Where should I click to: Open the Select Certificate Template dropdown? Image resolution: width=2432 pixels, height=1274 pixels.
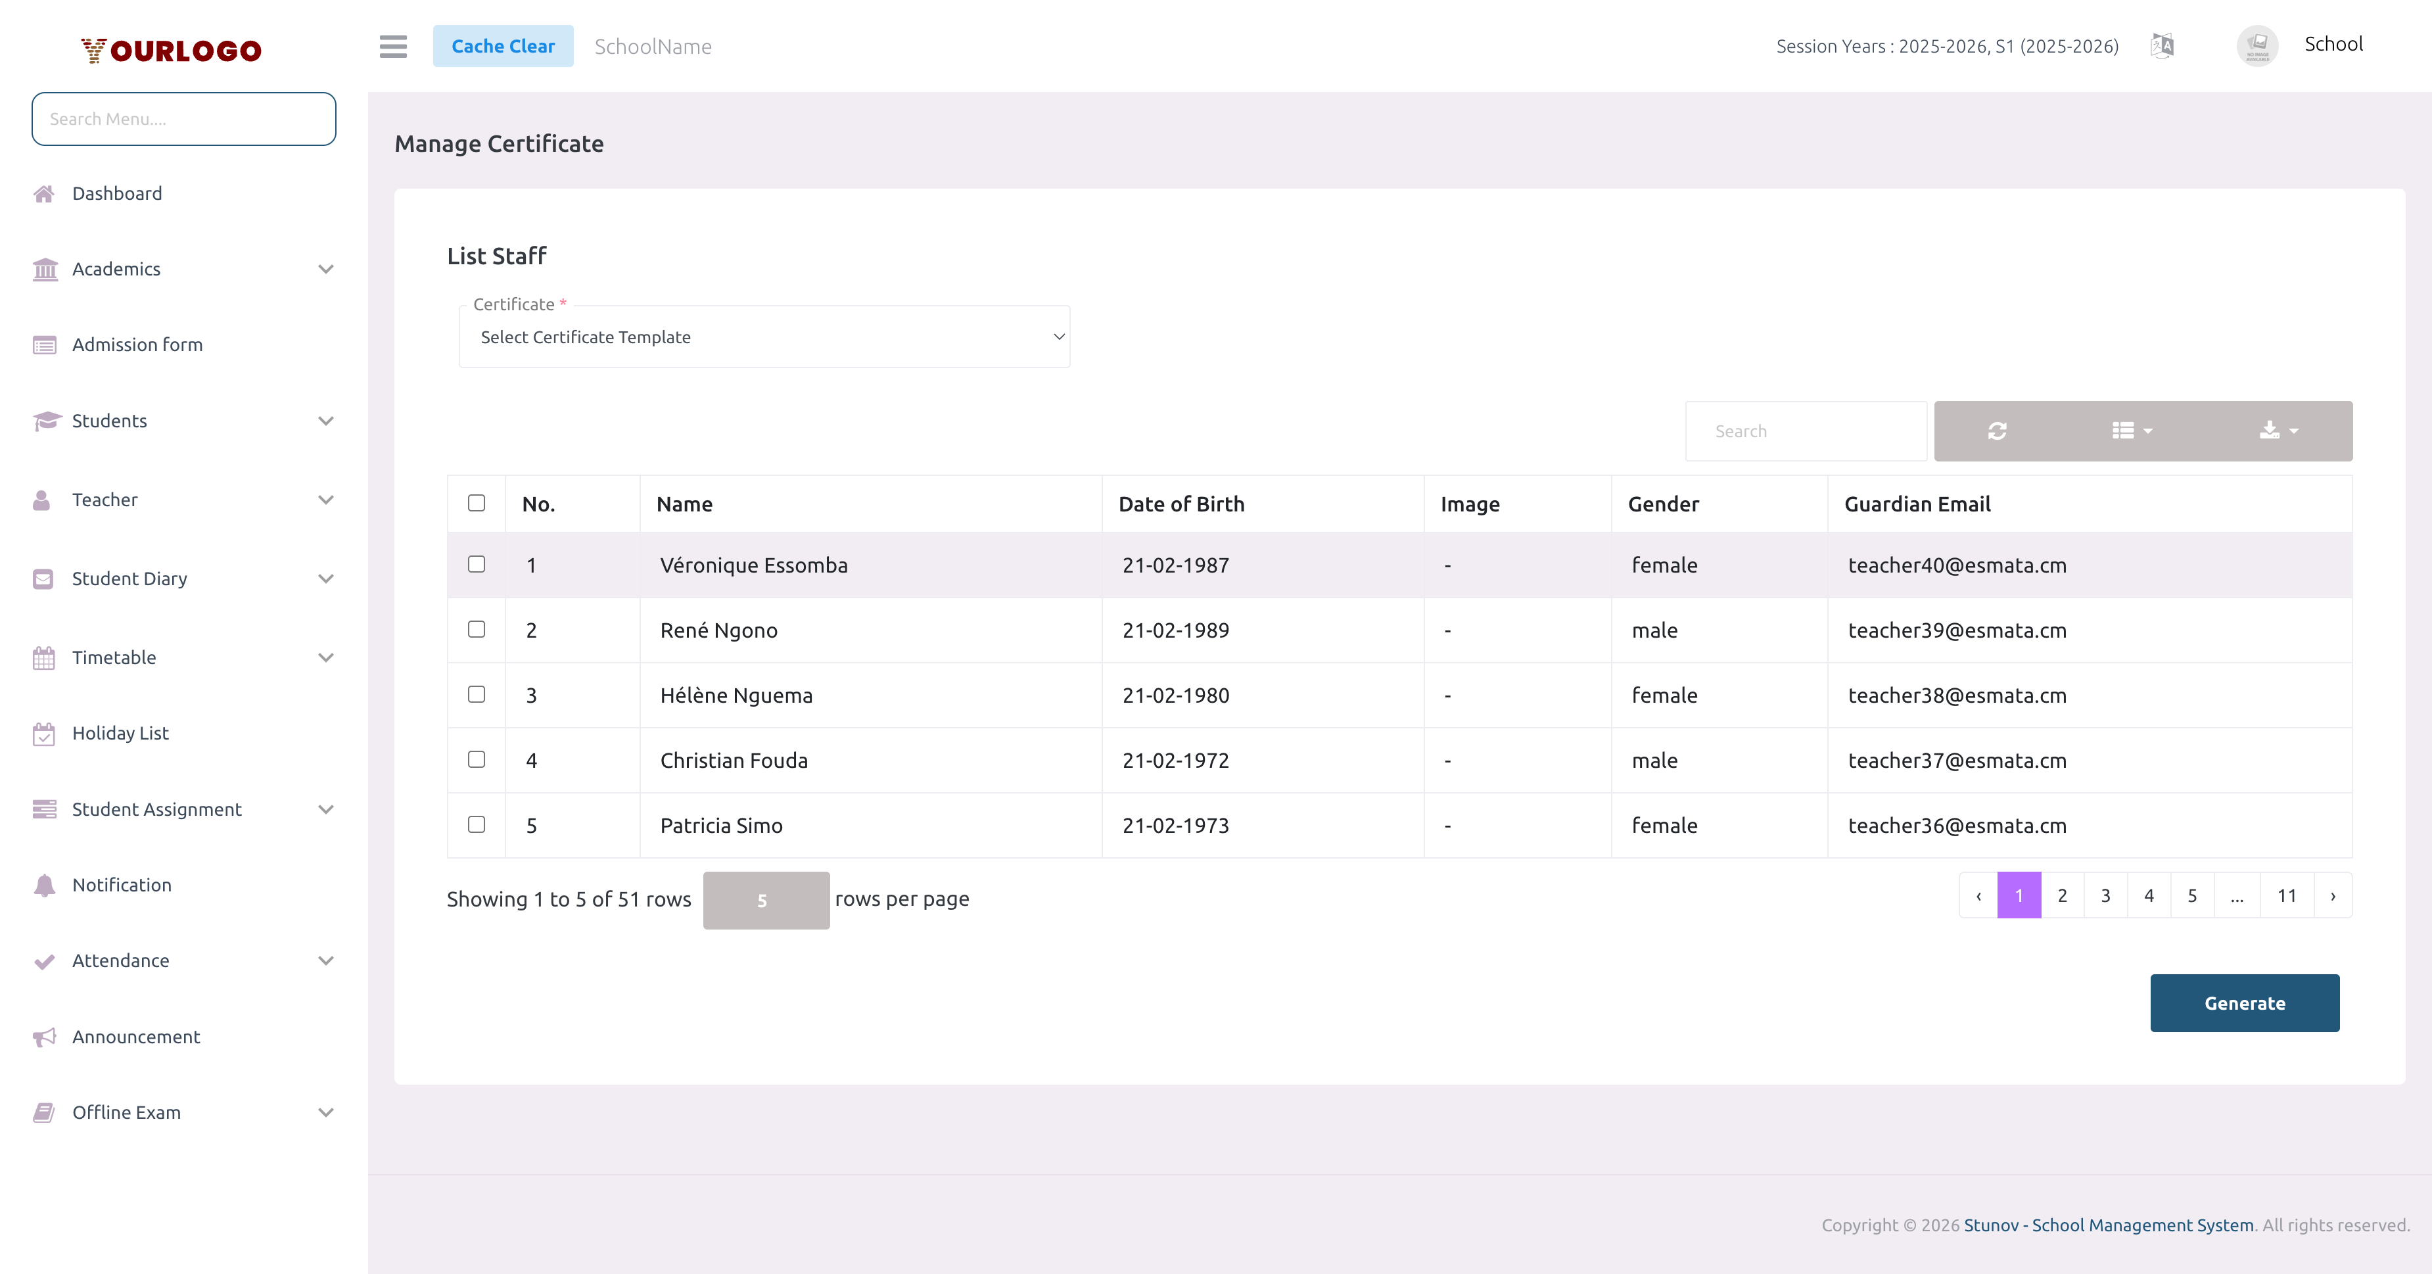(x=764, y=336)
